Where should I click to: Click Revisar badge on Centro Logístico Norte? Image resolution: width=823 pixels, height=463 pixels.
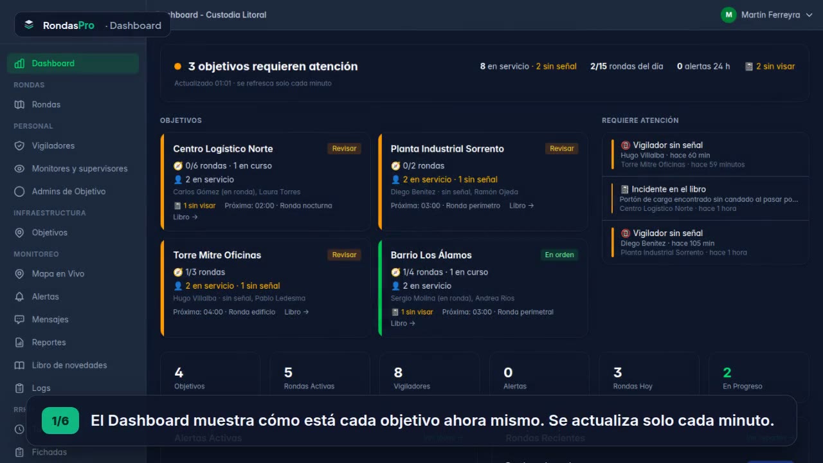(x=344, y=149)
